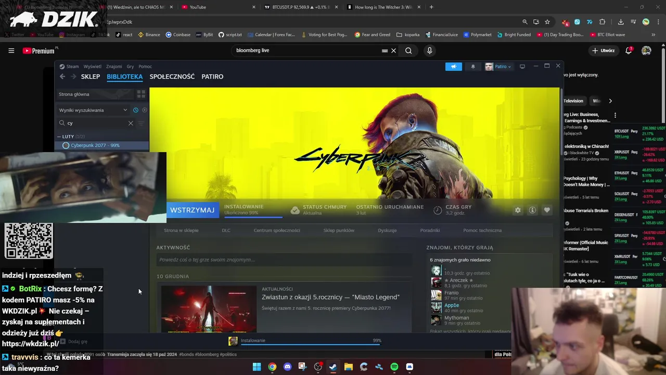Open YouTube notifications bell

(x=629, y=51)
